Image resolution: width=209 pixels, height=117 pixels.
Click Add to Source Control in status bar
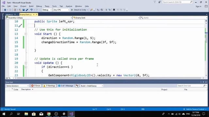[x=195, y=109]
